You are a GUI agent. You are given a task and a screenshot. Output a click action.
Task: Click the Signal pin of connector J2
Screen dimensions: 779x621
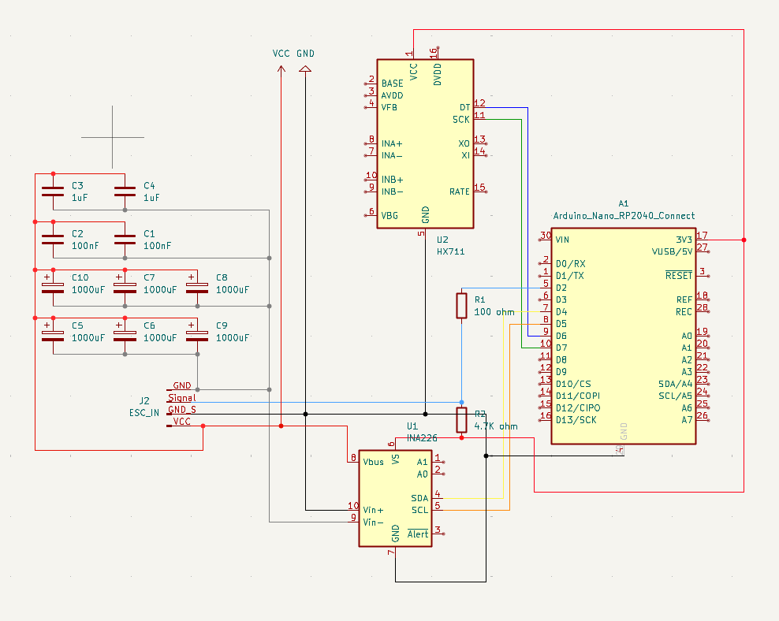click(x=181, y=398)
